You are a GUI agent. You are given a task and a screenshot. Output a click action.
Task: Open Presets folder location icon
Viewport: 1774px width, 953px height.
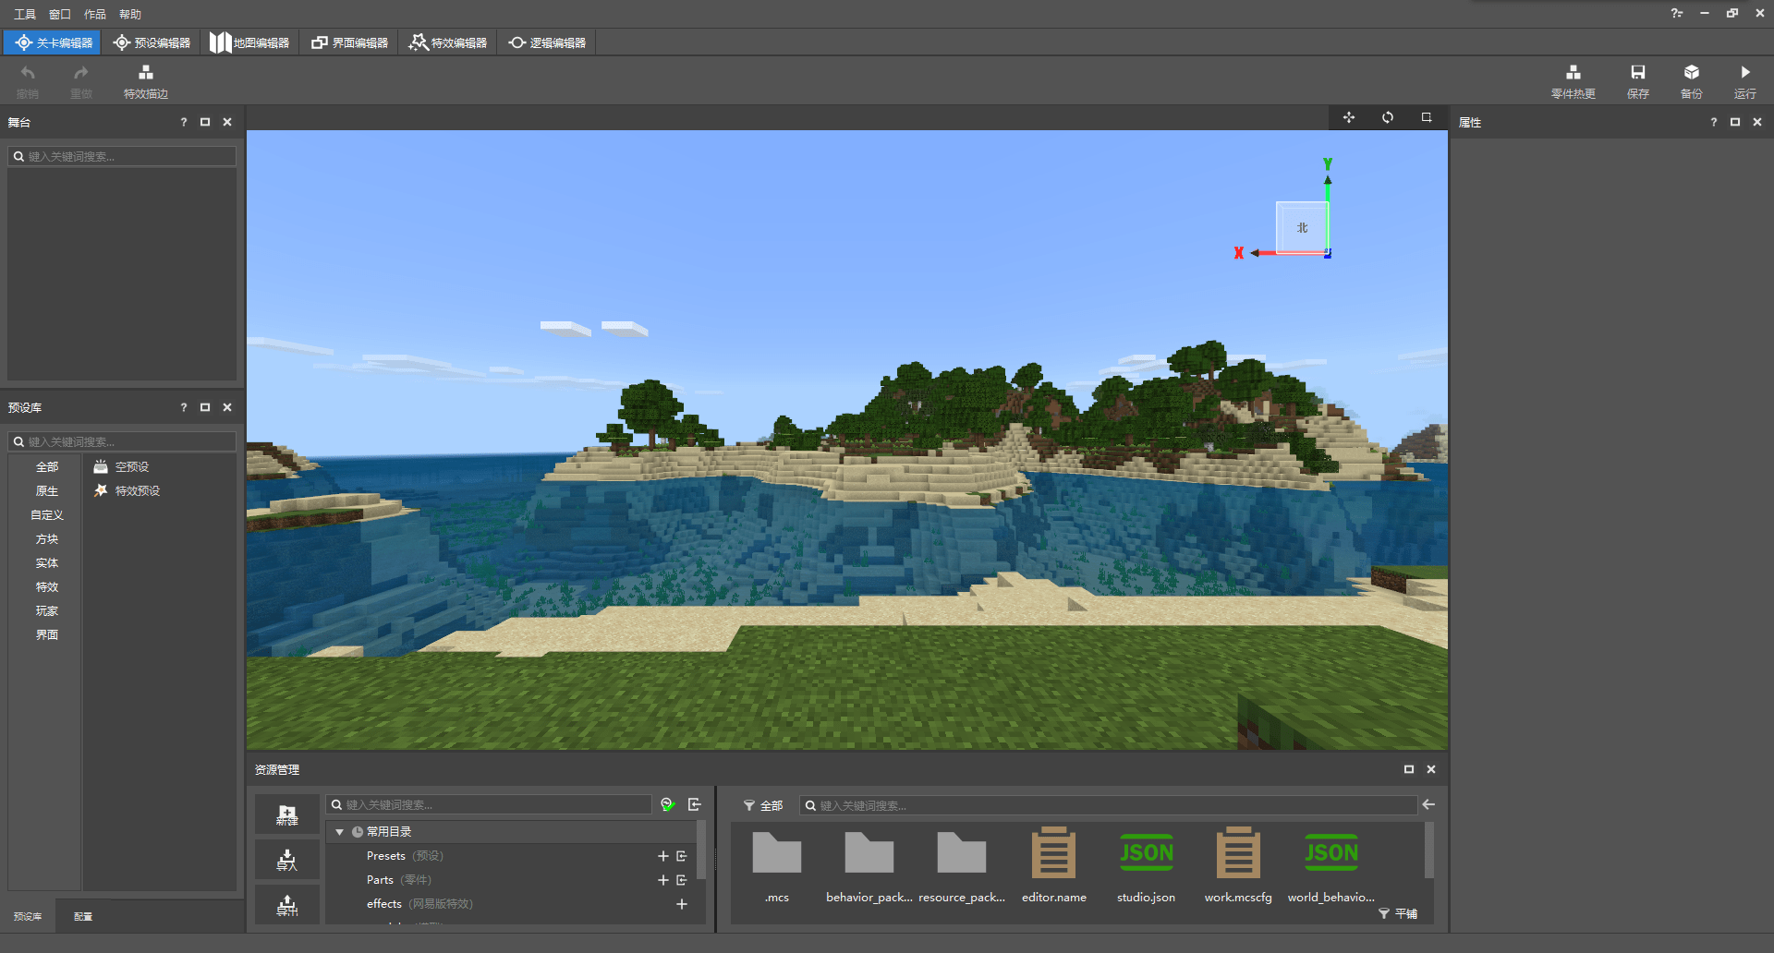click(682, 856)
